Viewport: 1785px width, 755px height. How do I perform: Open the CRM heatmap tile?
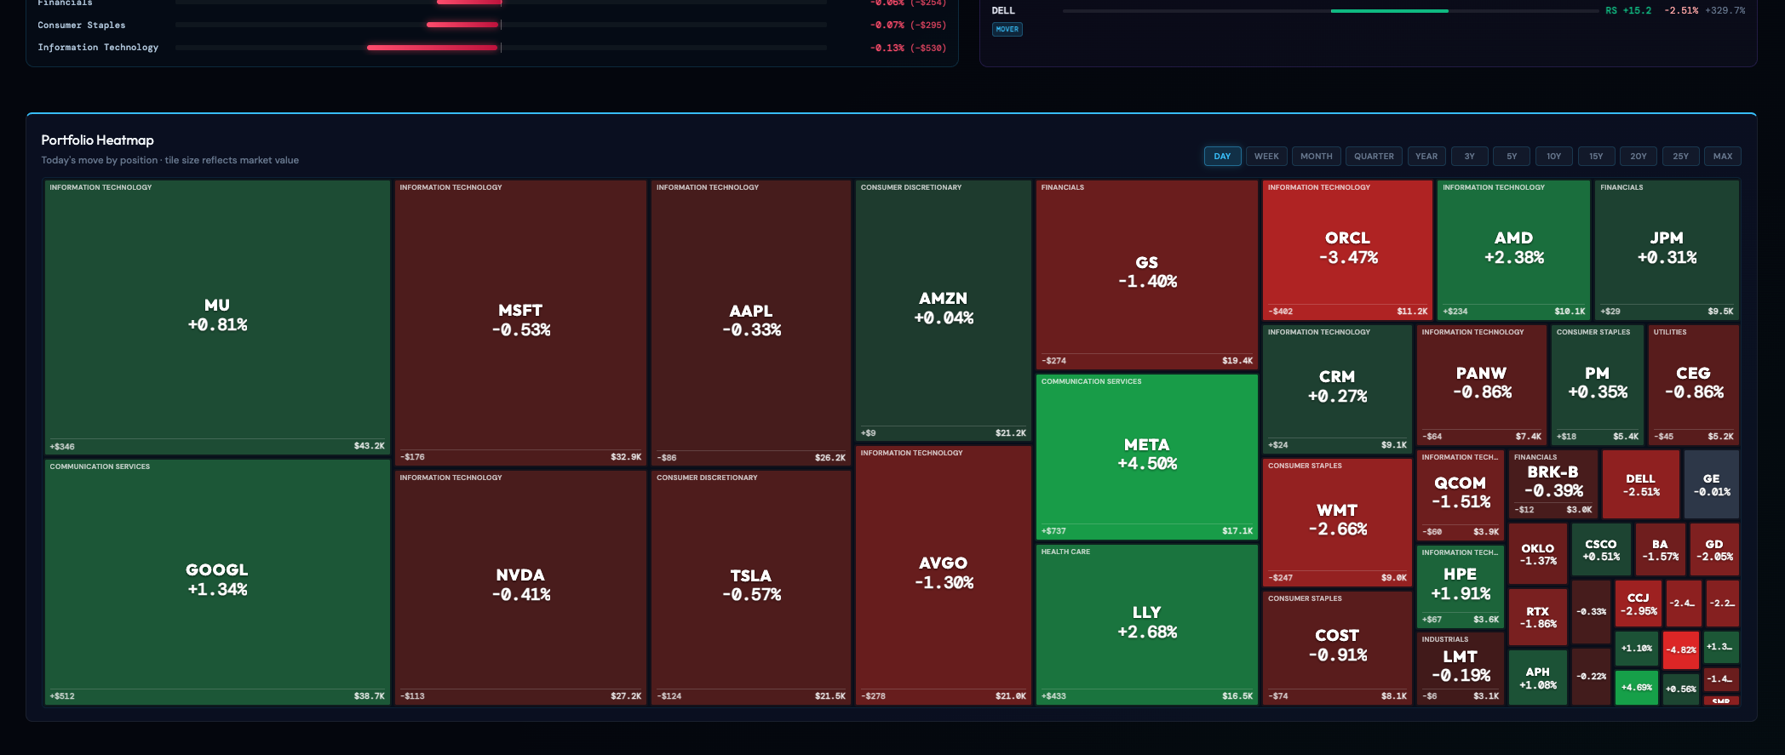pyautogui.click(x=1337, y=388)
